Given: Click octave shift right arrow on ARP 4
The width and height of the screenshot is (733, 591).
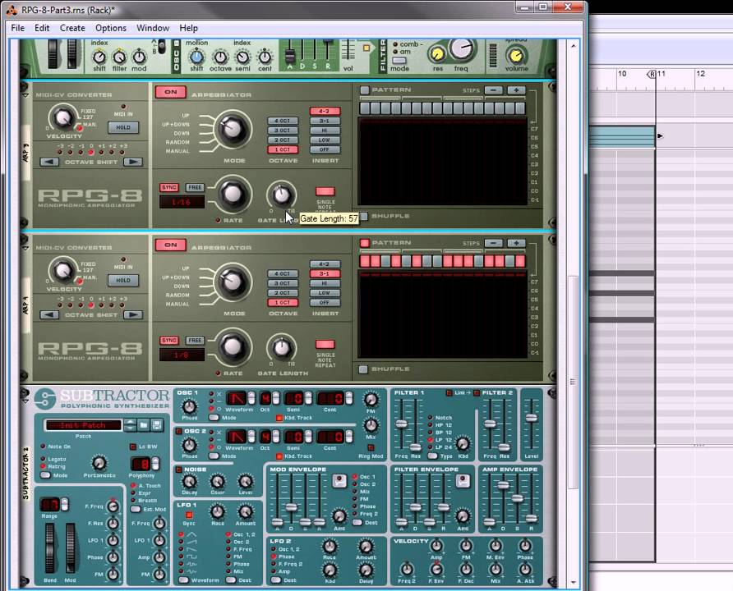Looking at the screenshot, I should (x=133, y=314).
